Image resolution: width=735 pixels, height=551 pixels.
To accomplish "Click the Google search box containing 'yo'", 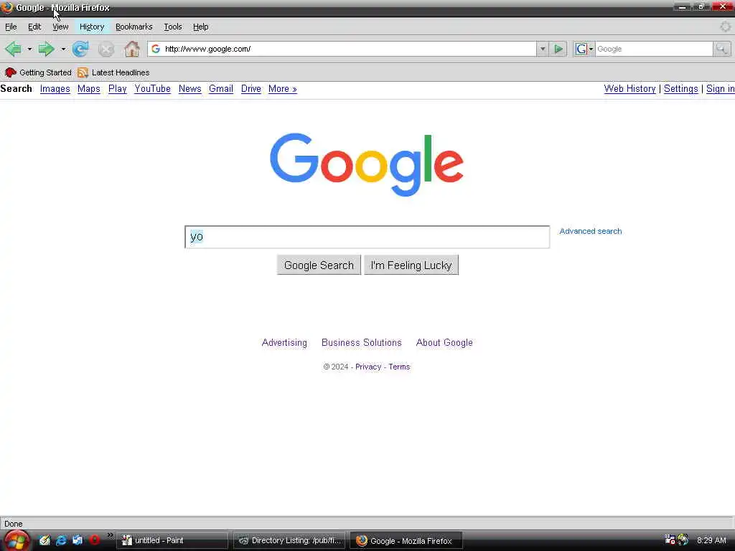I will pyautogui.click(x=367, y=237).
